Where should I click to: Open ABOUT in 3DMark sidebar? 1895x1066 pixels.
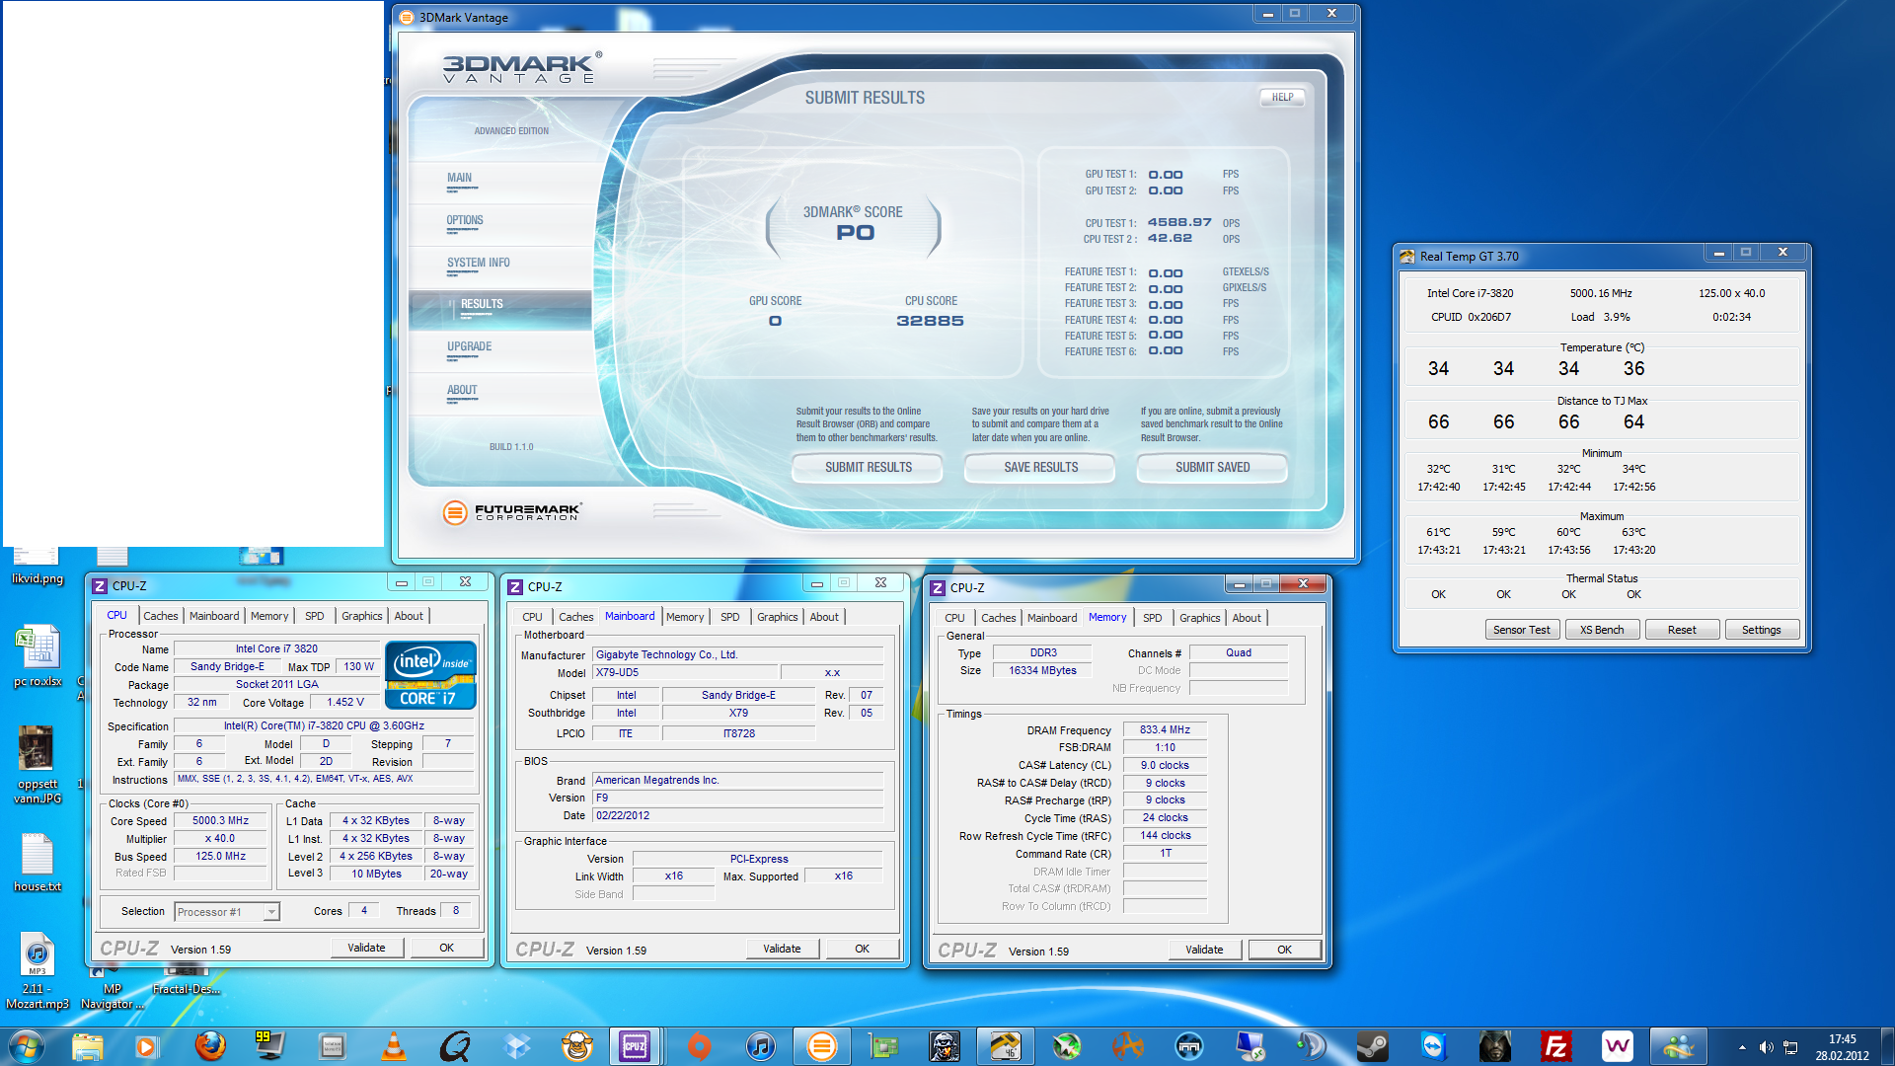point(462,391)
